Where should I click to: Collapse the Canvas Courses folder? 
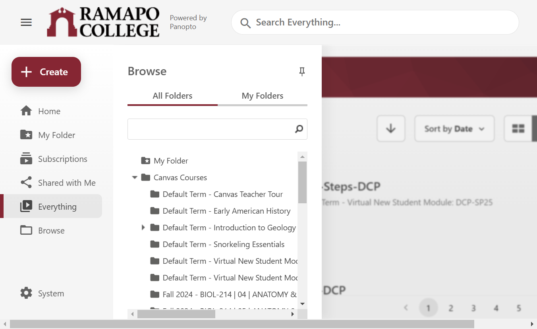[135, 177]
